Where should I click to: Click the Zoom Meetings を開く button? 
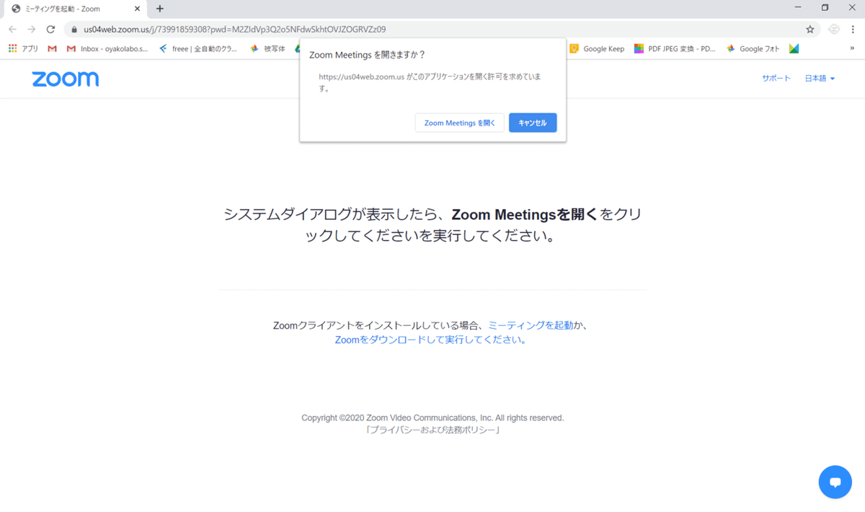459,123
